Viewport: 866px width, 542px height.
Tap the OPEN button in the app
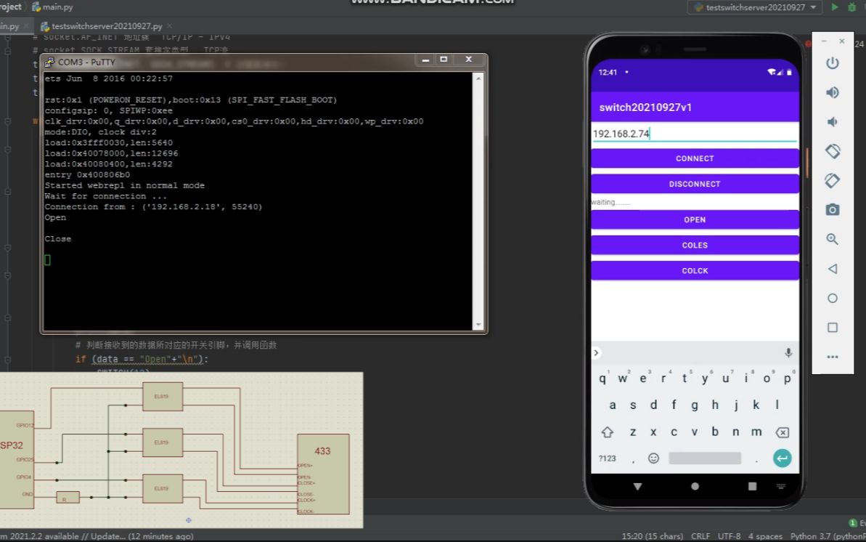[694, 219]
